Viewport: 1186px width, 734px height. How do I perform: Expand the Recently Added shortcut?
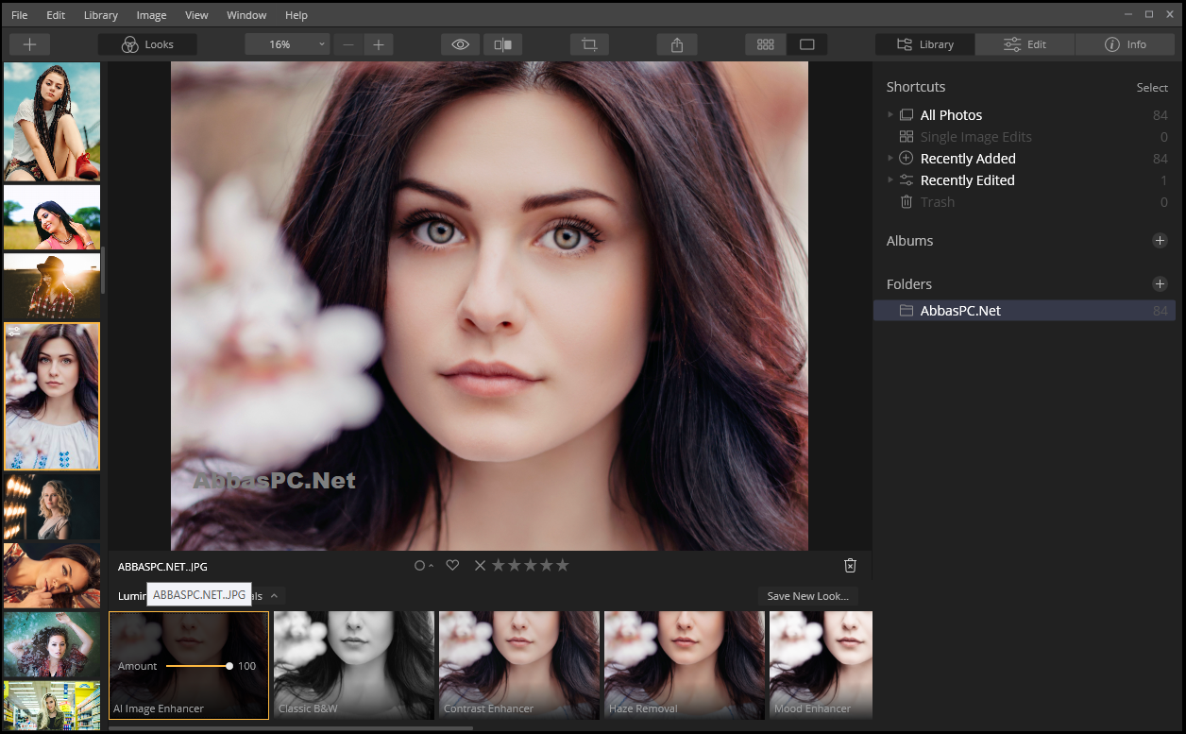coord(889,158)
